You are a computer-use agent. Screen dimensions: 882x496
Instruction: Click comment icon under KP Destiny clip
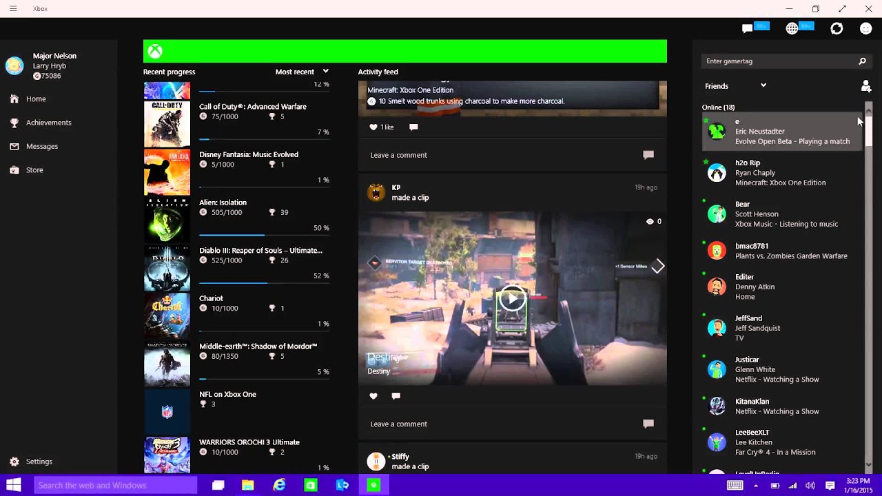point(396,395)
